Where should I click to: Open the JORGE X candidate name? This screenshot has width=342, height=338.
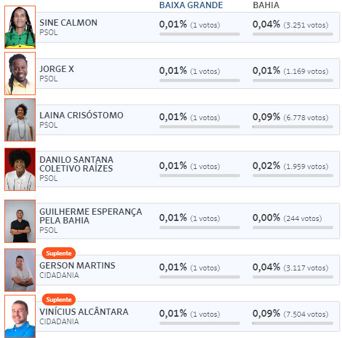click(57, 69)
